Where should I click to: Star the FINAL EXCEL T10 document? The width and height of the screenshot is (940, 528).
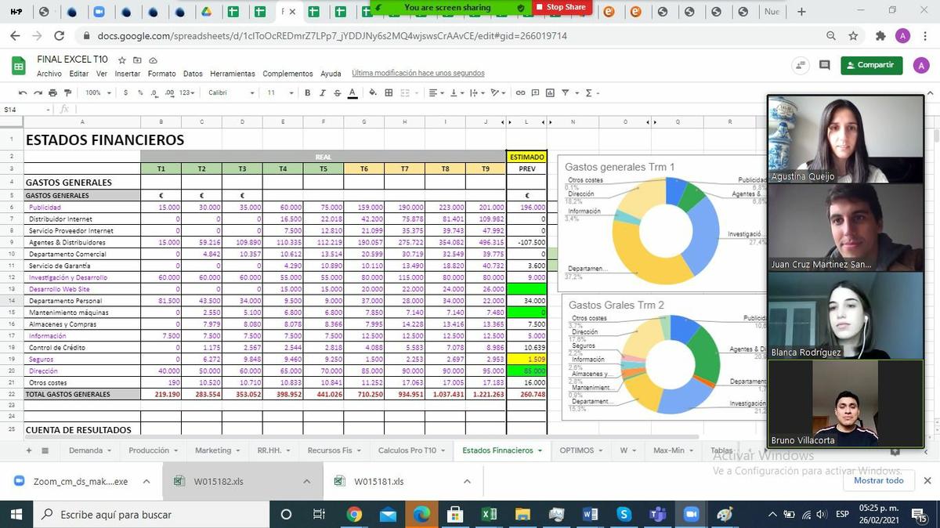tap(121, 60)
